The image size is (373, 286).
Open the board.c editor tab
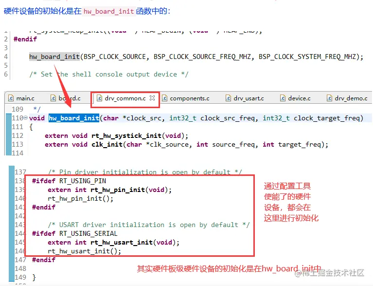66,98
